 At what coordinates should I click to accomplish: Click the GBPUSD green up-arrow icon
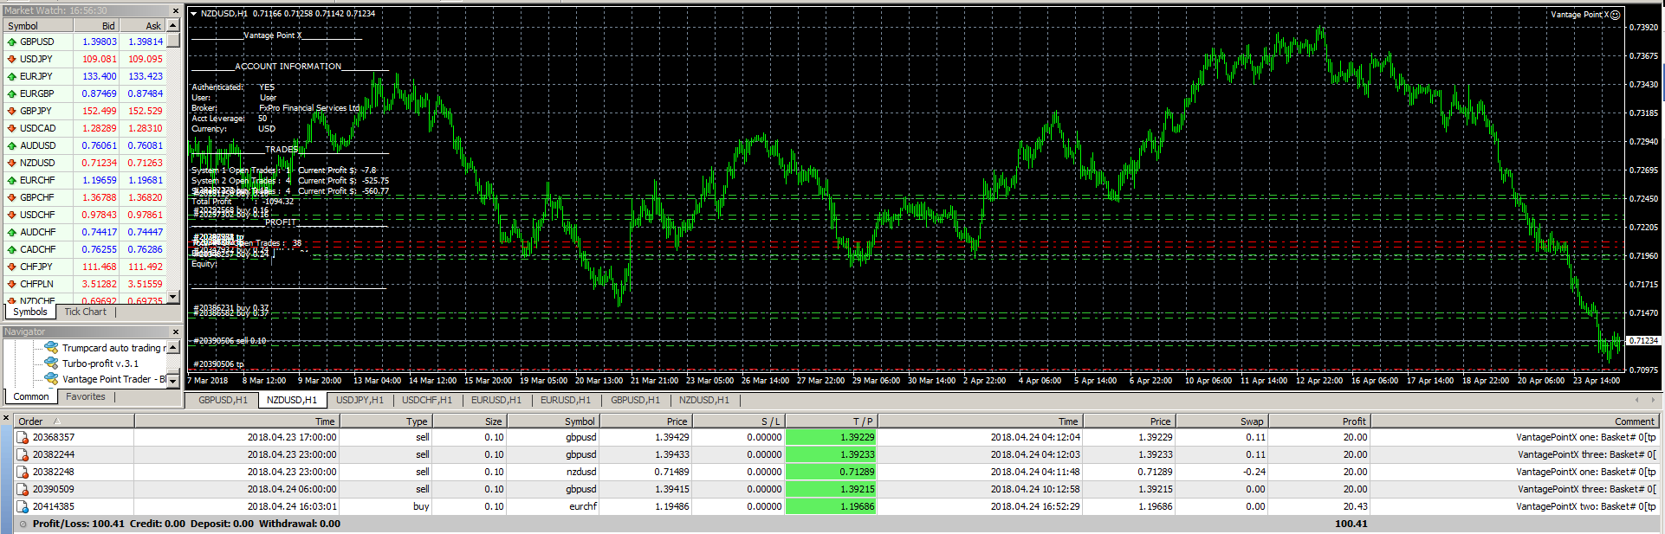coord(11,42)
